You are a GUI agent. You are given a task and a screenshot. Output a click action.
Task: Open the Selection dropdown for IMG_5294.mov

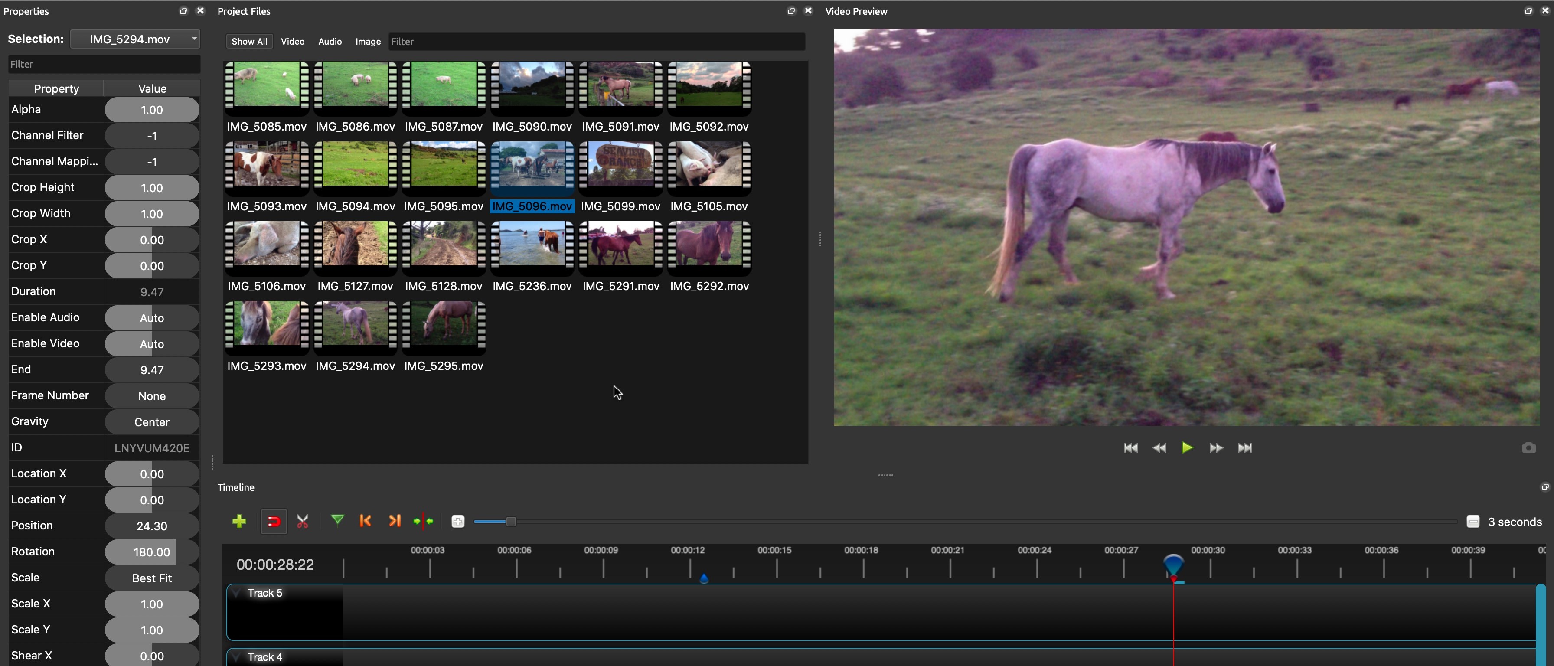coord(194,39)
